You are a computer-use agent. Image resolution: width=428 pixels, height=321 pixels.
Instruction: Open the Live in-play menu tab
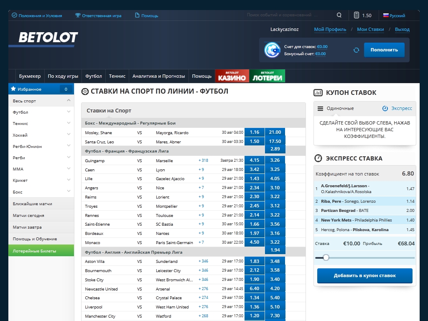(63, 76)
